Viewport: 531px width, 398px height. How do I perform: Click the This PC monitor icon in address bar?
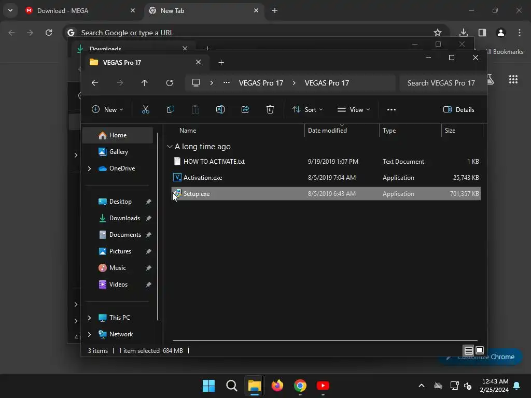point(195,83)
